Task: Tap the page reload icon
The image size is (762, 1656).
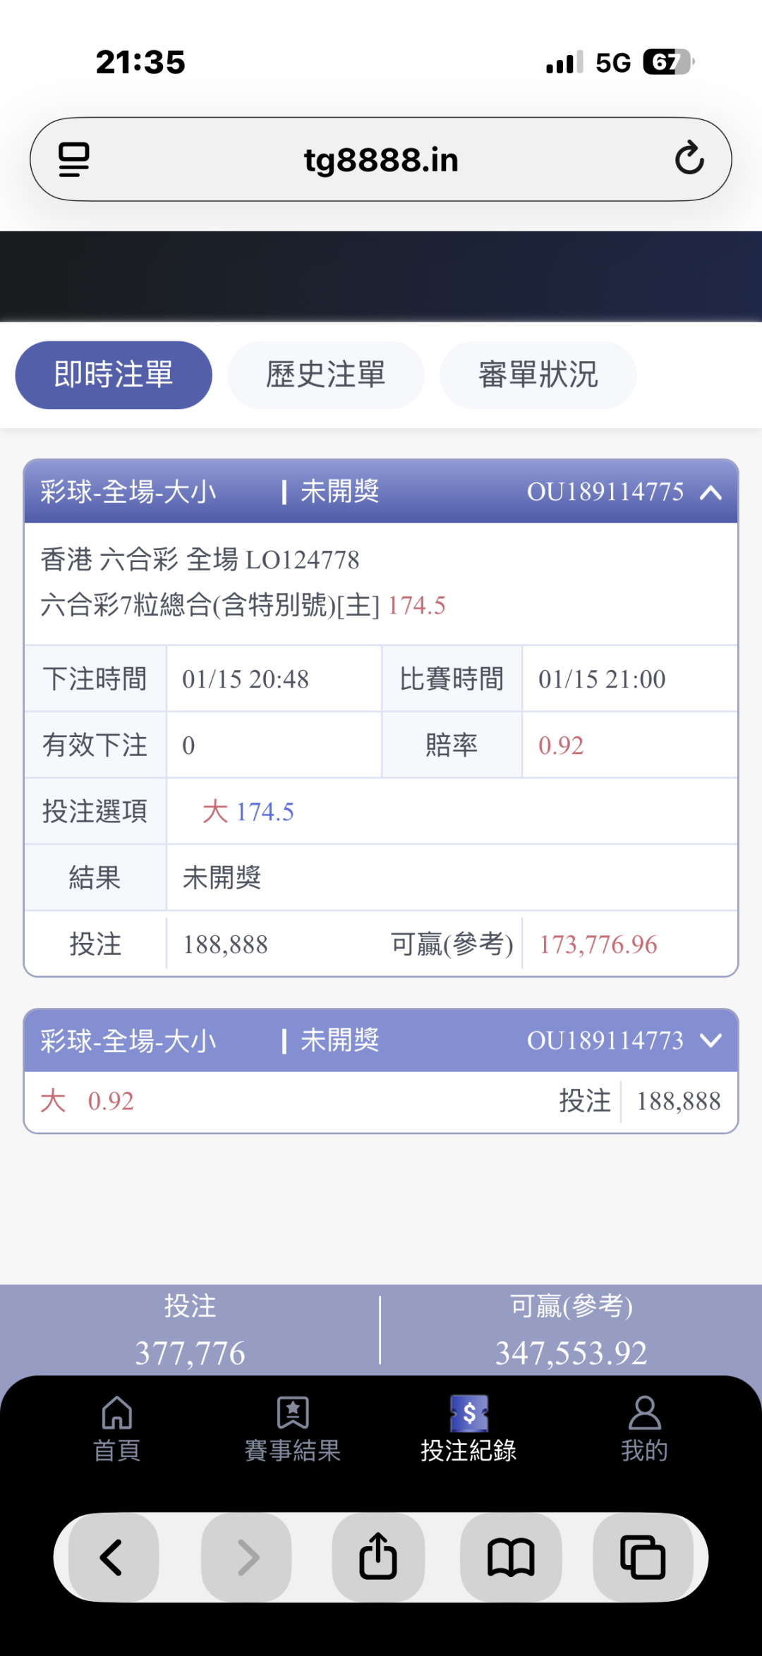Action: pos(689,159)
